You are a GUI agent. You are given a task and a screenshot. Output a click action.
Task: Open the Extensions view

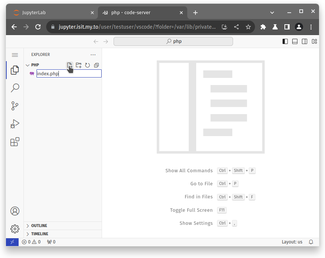pos(15,142)
